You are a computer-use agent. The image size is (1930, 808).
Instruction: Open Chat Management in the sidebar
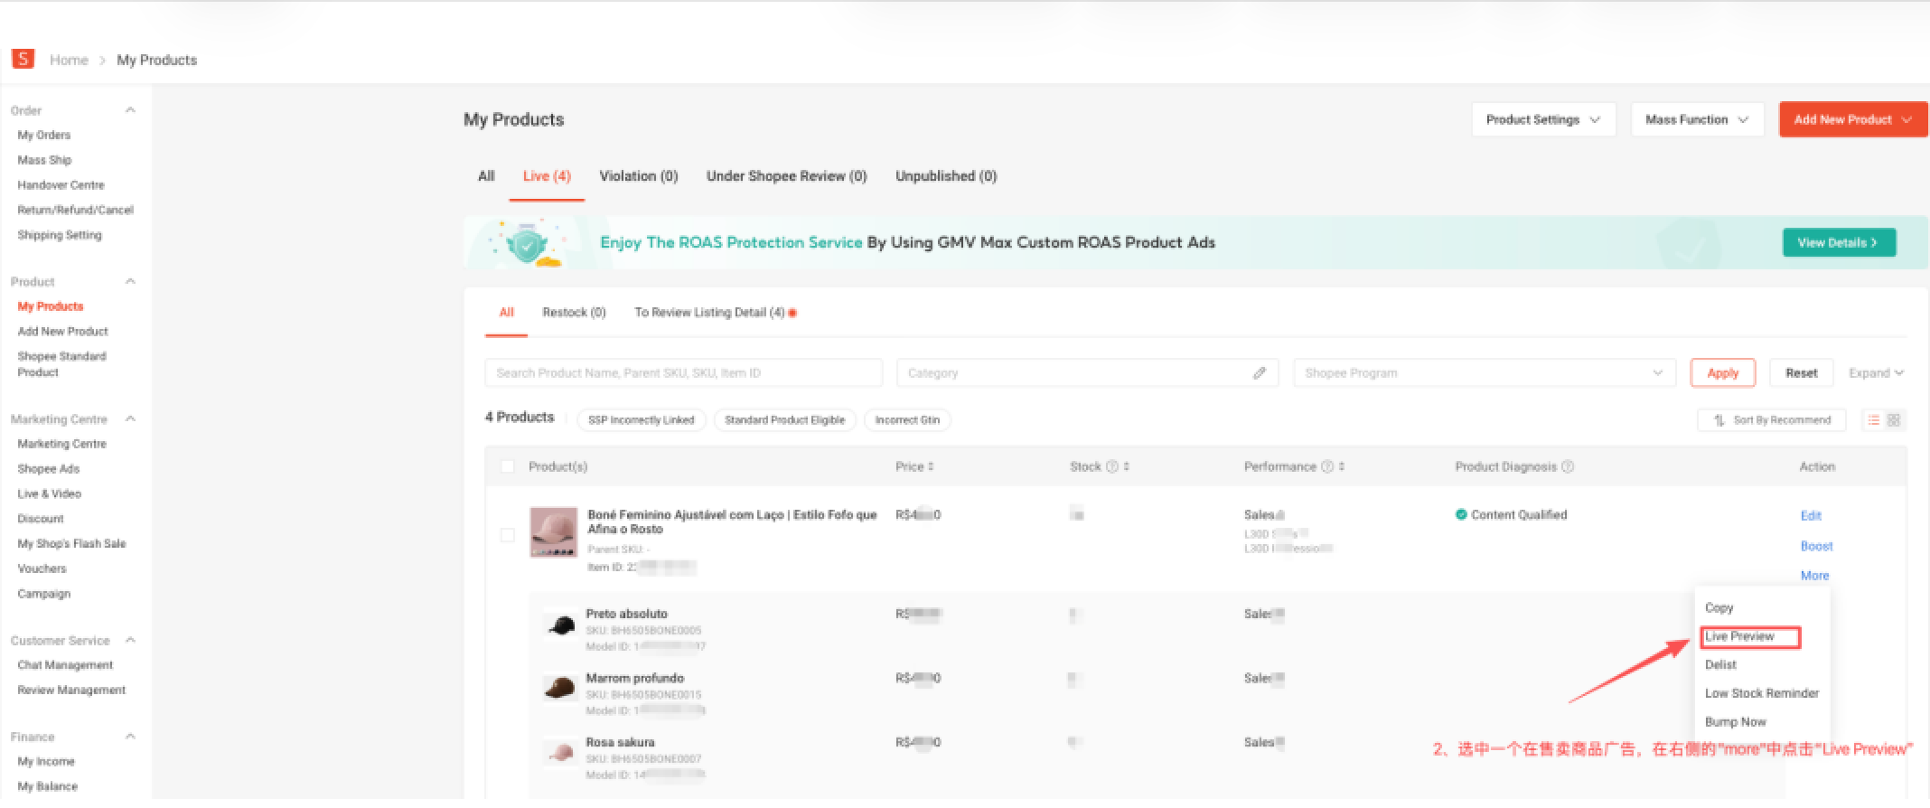tap(65, 665)
